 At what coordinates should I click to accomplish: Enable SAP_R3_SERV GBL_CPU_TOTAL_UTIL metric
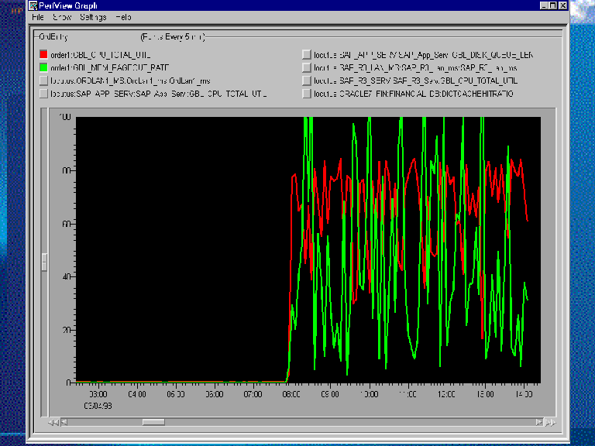click(x=307, y=81)
